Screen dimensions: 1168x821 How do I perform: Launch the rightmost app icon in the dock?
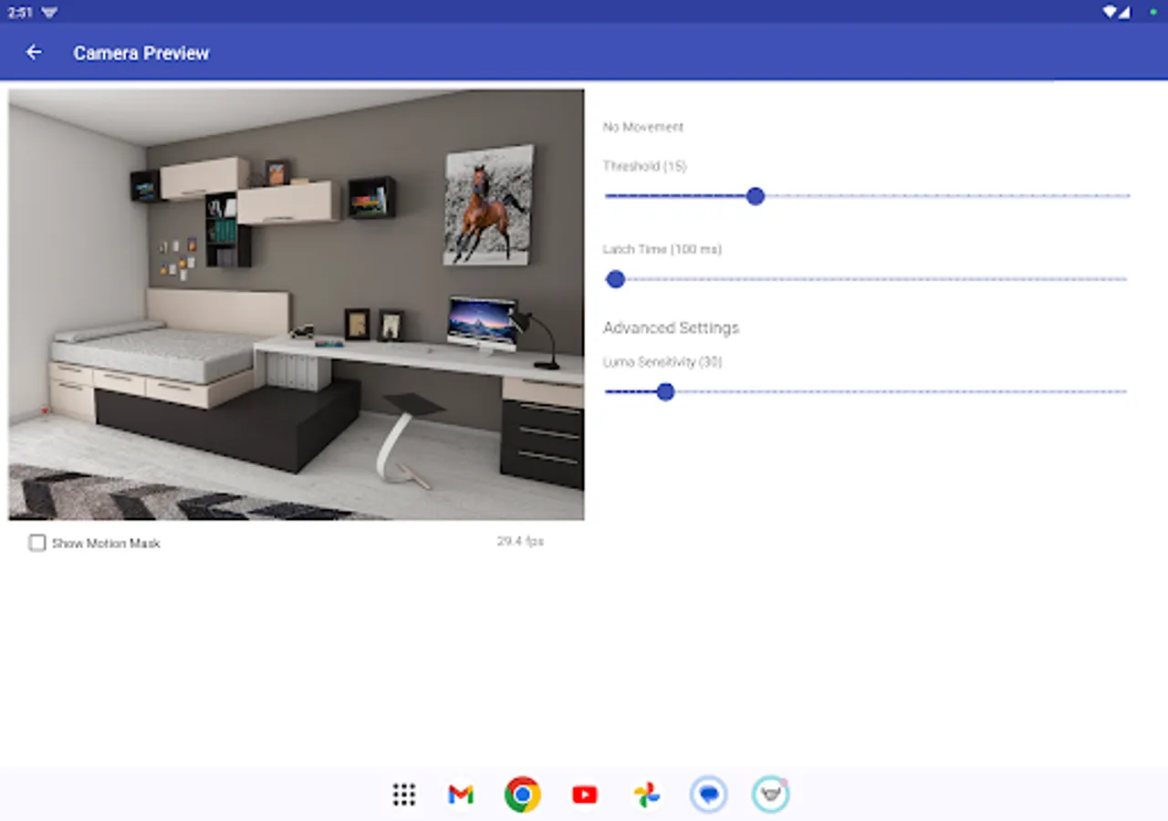(770, 795)
